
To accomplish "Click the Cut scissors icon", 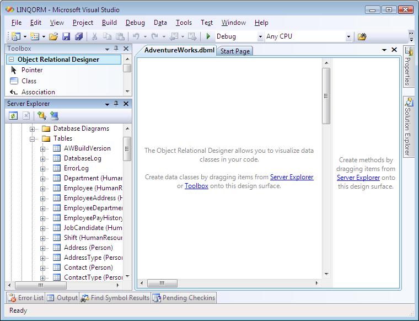I will coord(94,36).
